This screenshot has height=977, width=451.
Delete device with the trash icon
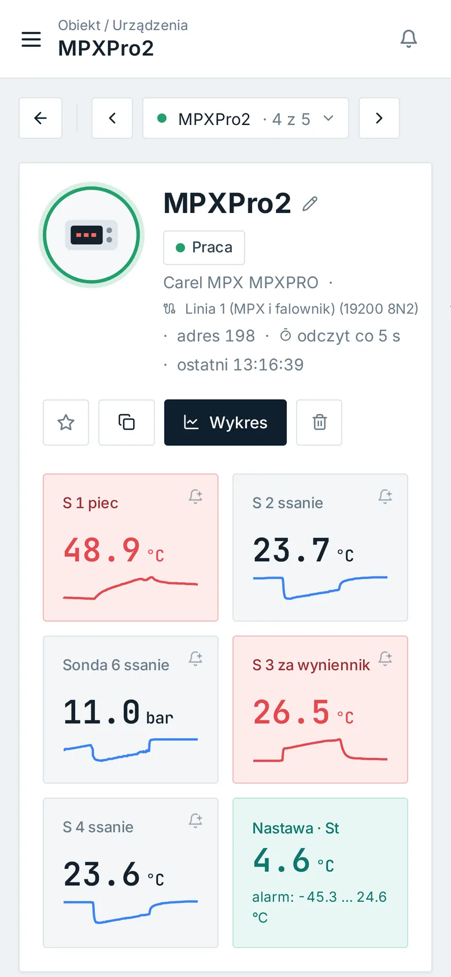pyautogui.click(x=319, y=423)
